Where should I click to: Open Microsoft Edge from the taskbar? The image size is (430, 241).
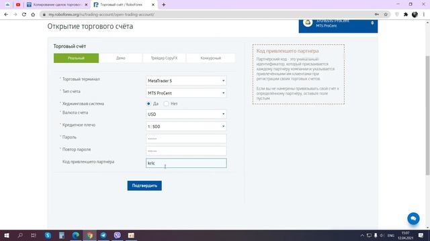click(x=76, y=235)
